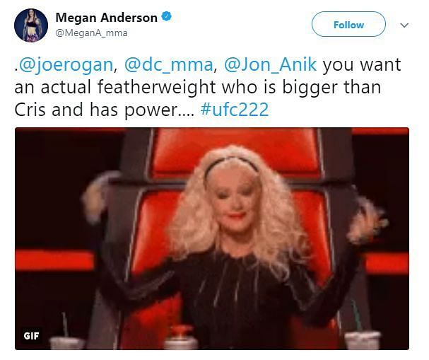The image size is (429, 360).
Task: Play the GIF of the woman in the red chair
Action: tap(212, 238)
